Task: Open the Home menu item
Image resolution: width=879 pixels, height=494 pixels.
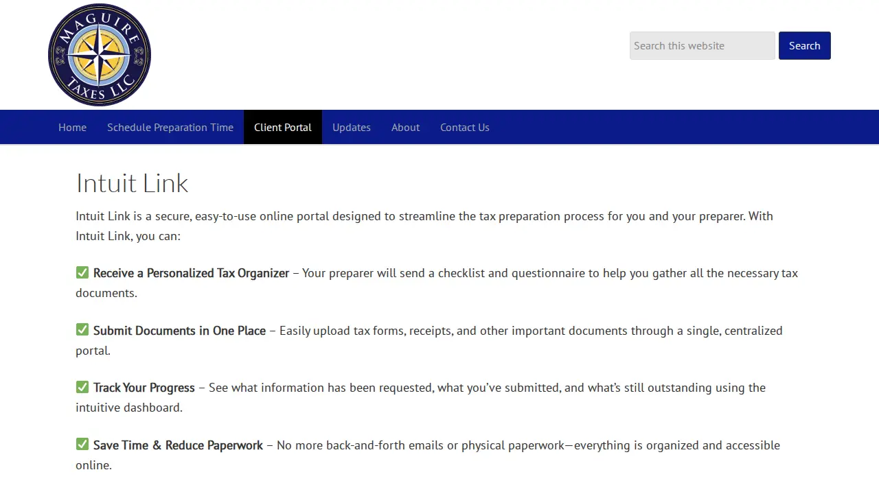Action: pos(72,127)
